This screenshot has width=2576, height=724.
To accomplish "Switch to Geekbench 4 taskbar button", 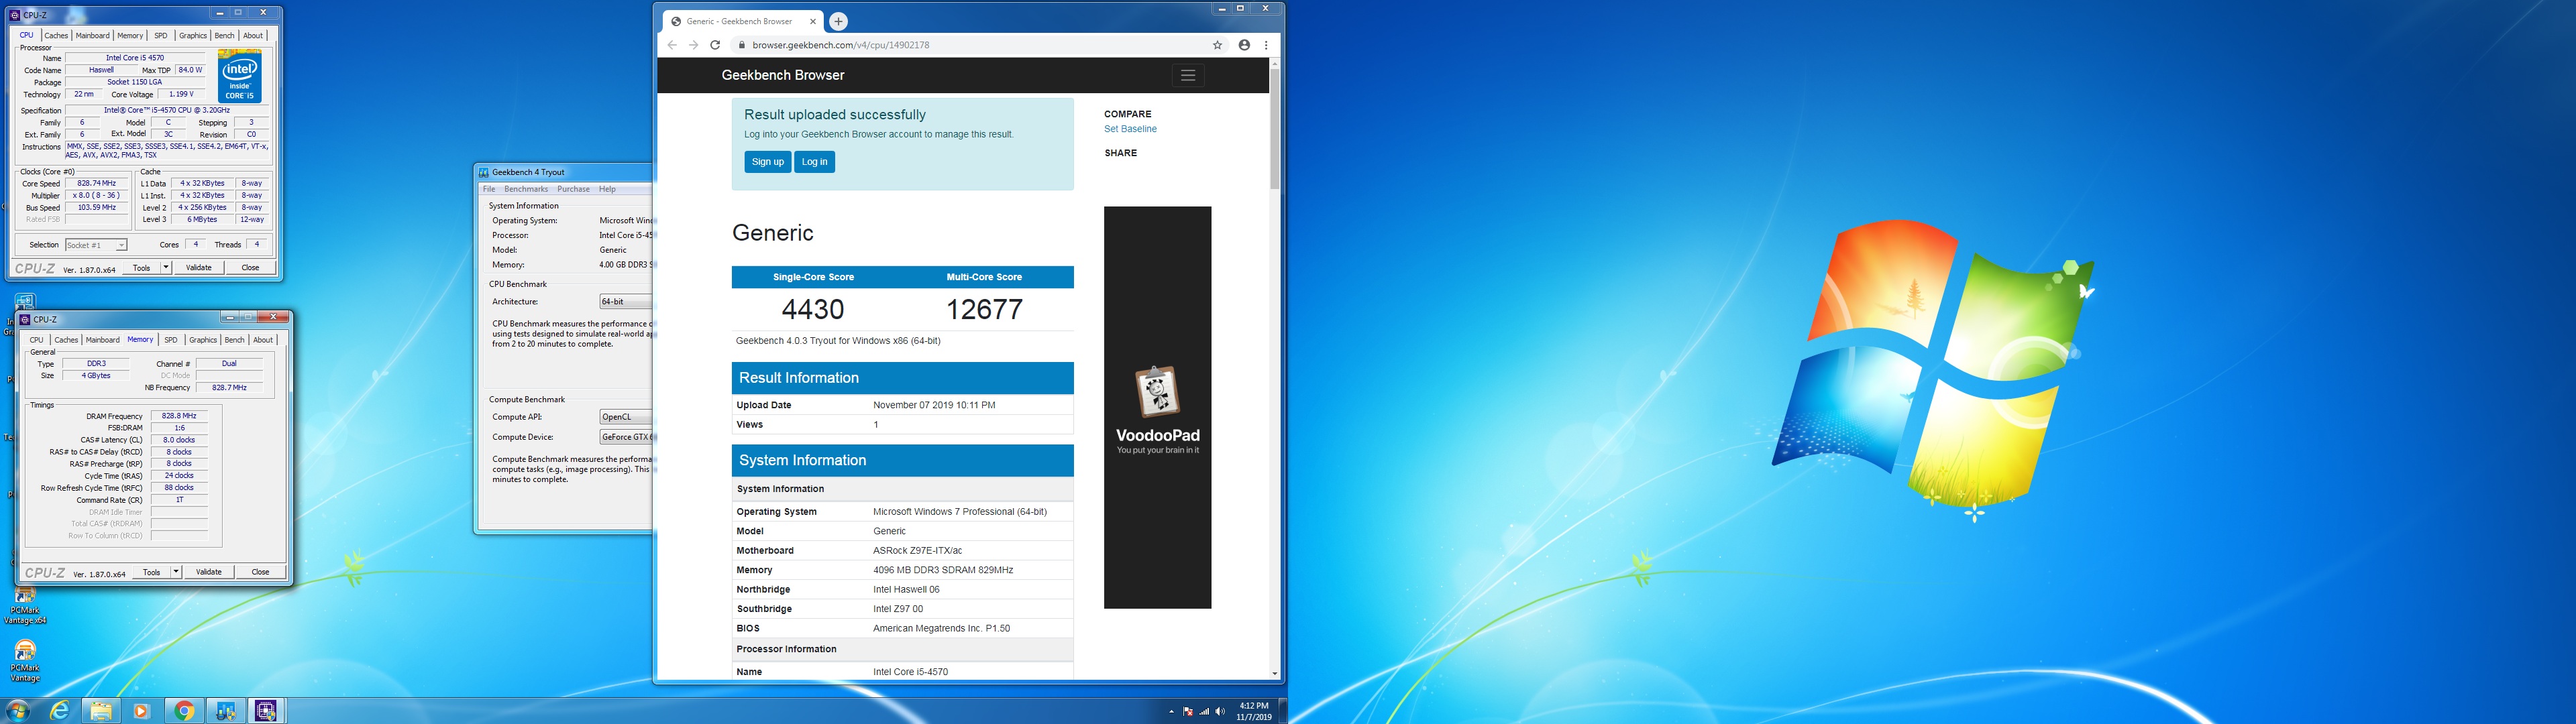I will pos(225,711).
